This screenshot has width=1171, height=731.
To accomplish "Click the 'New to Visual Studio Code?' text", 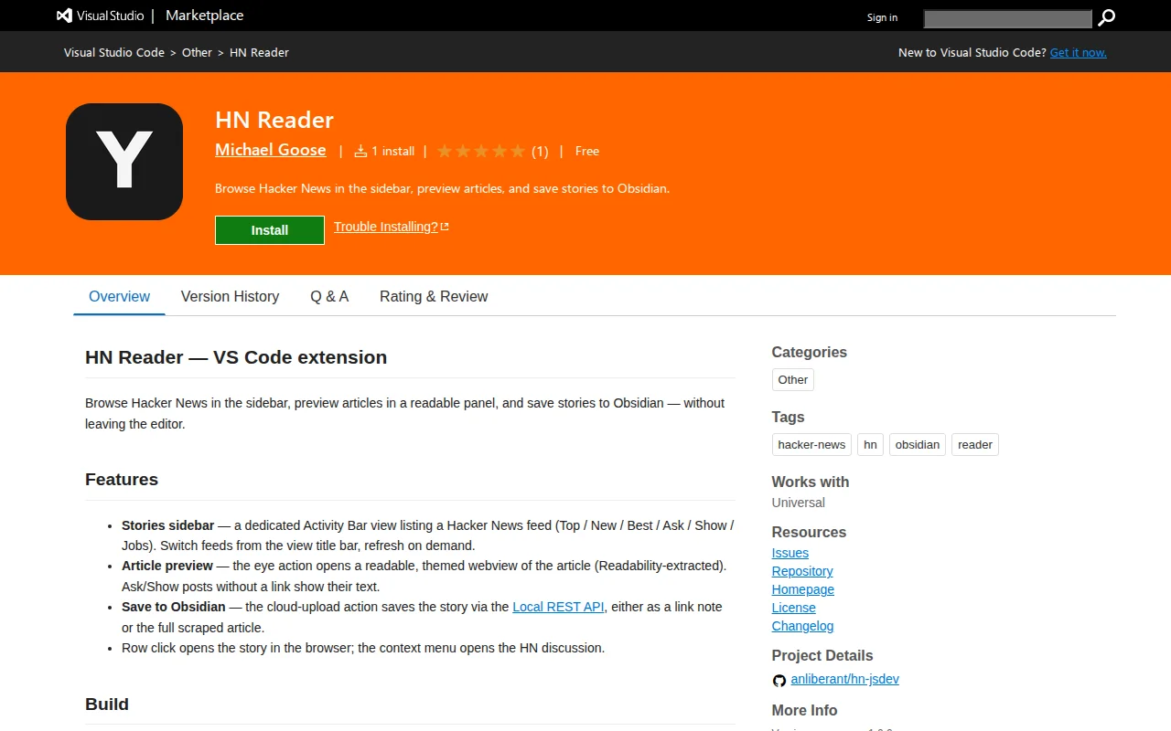I will [x=972, y=52].
